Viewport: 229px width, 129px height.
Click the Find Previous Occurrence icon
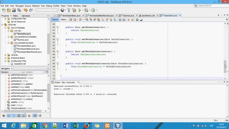(91, 20)
